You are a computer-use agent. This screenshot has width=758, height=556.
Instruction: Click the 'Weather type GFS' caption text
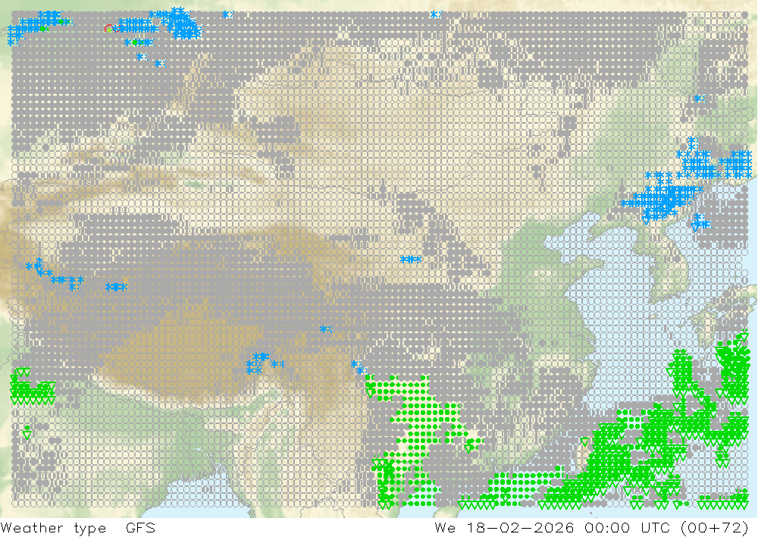pyautogui.click(x=78, y=527)
